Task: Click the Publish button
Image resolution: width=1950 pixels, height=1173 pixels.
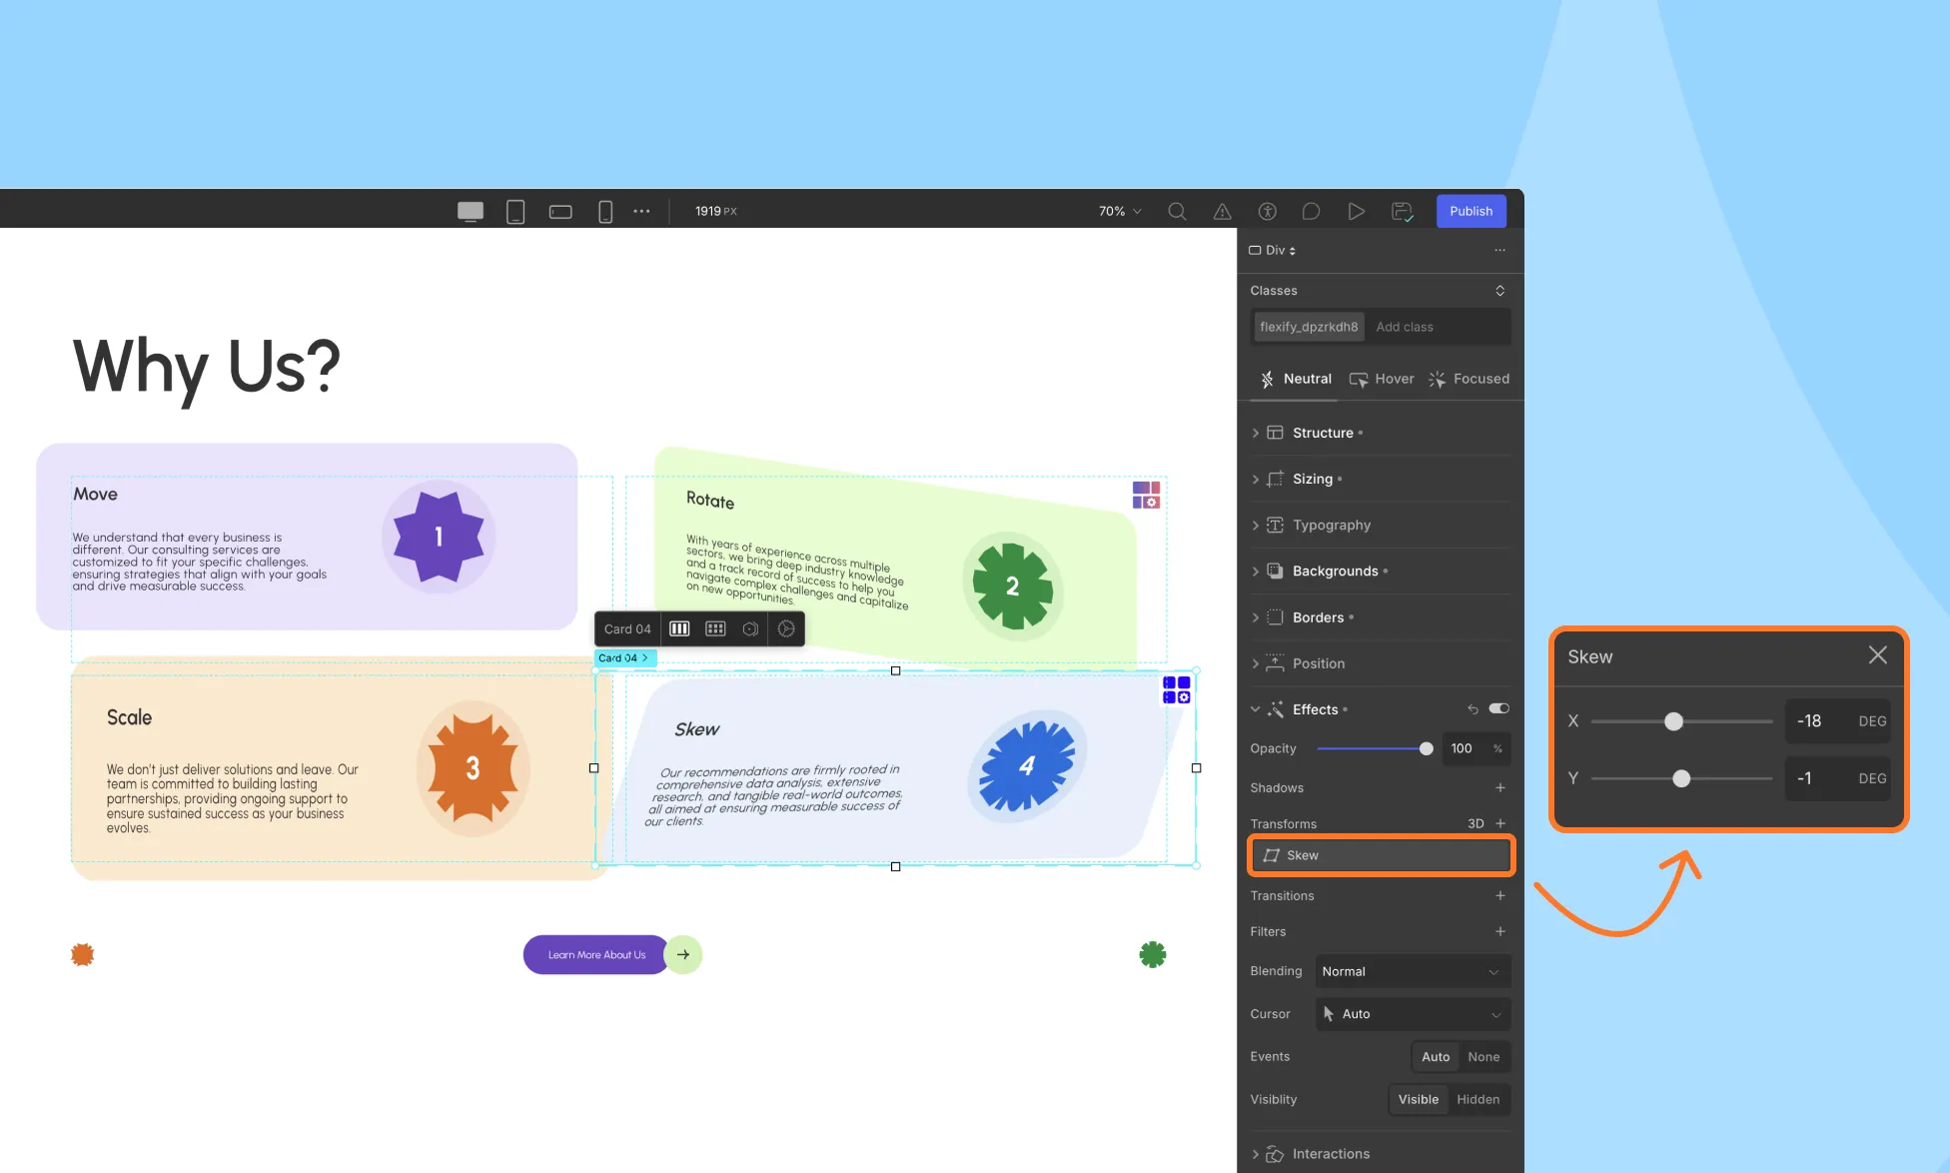Action: (1470, 211)
